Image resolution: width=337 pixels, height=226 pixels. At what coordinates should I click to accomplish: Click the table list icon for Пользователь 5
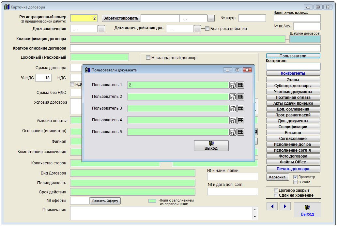pos(241,132)
